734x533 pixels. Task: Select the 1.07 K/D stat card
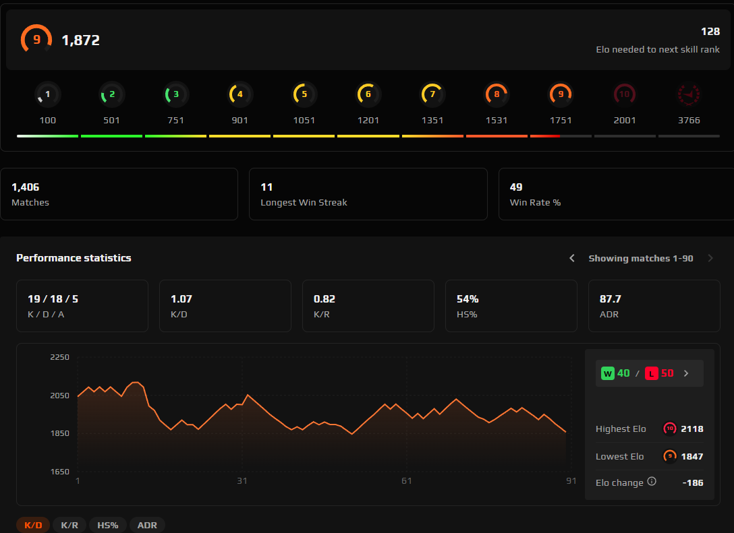[x=225, y=306]
